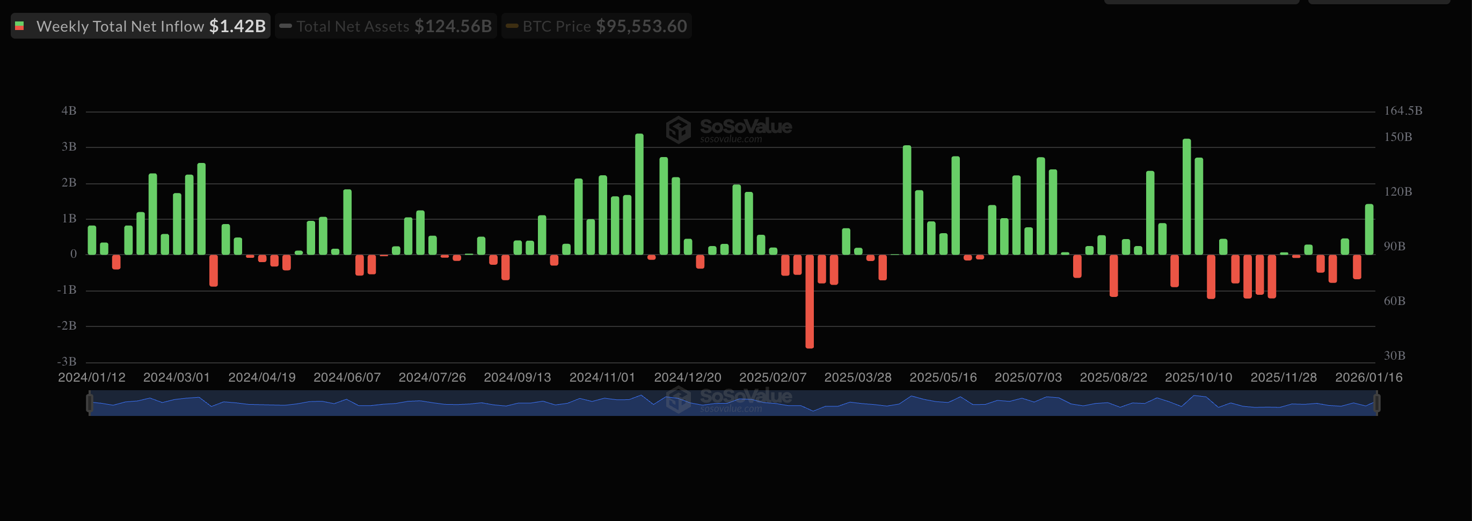Click the tall green bar near 2025/10/10
1472x521 pixels.
(1186, 196)
